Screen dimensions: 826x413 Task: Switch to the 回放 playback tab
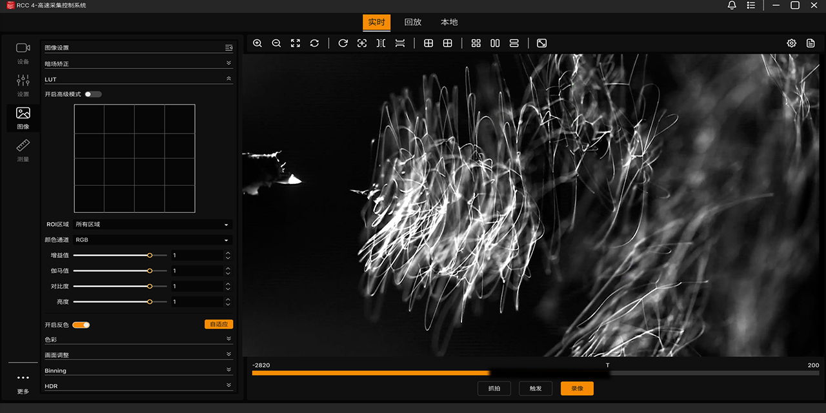[x=413, y=22]
